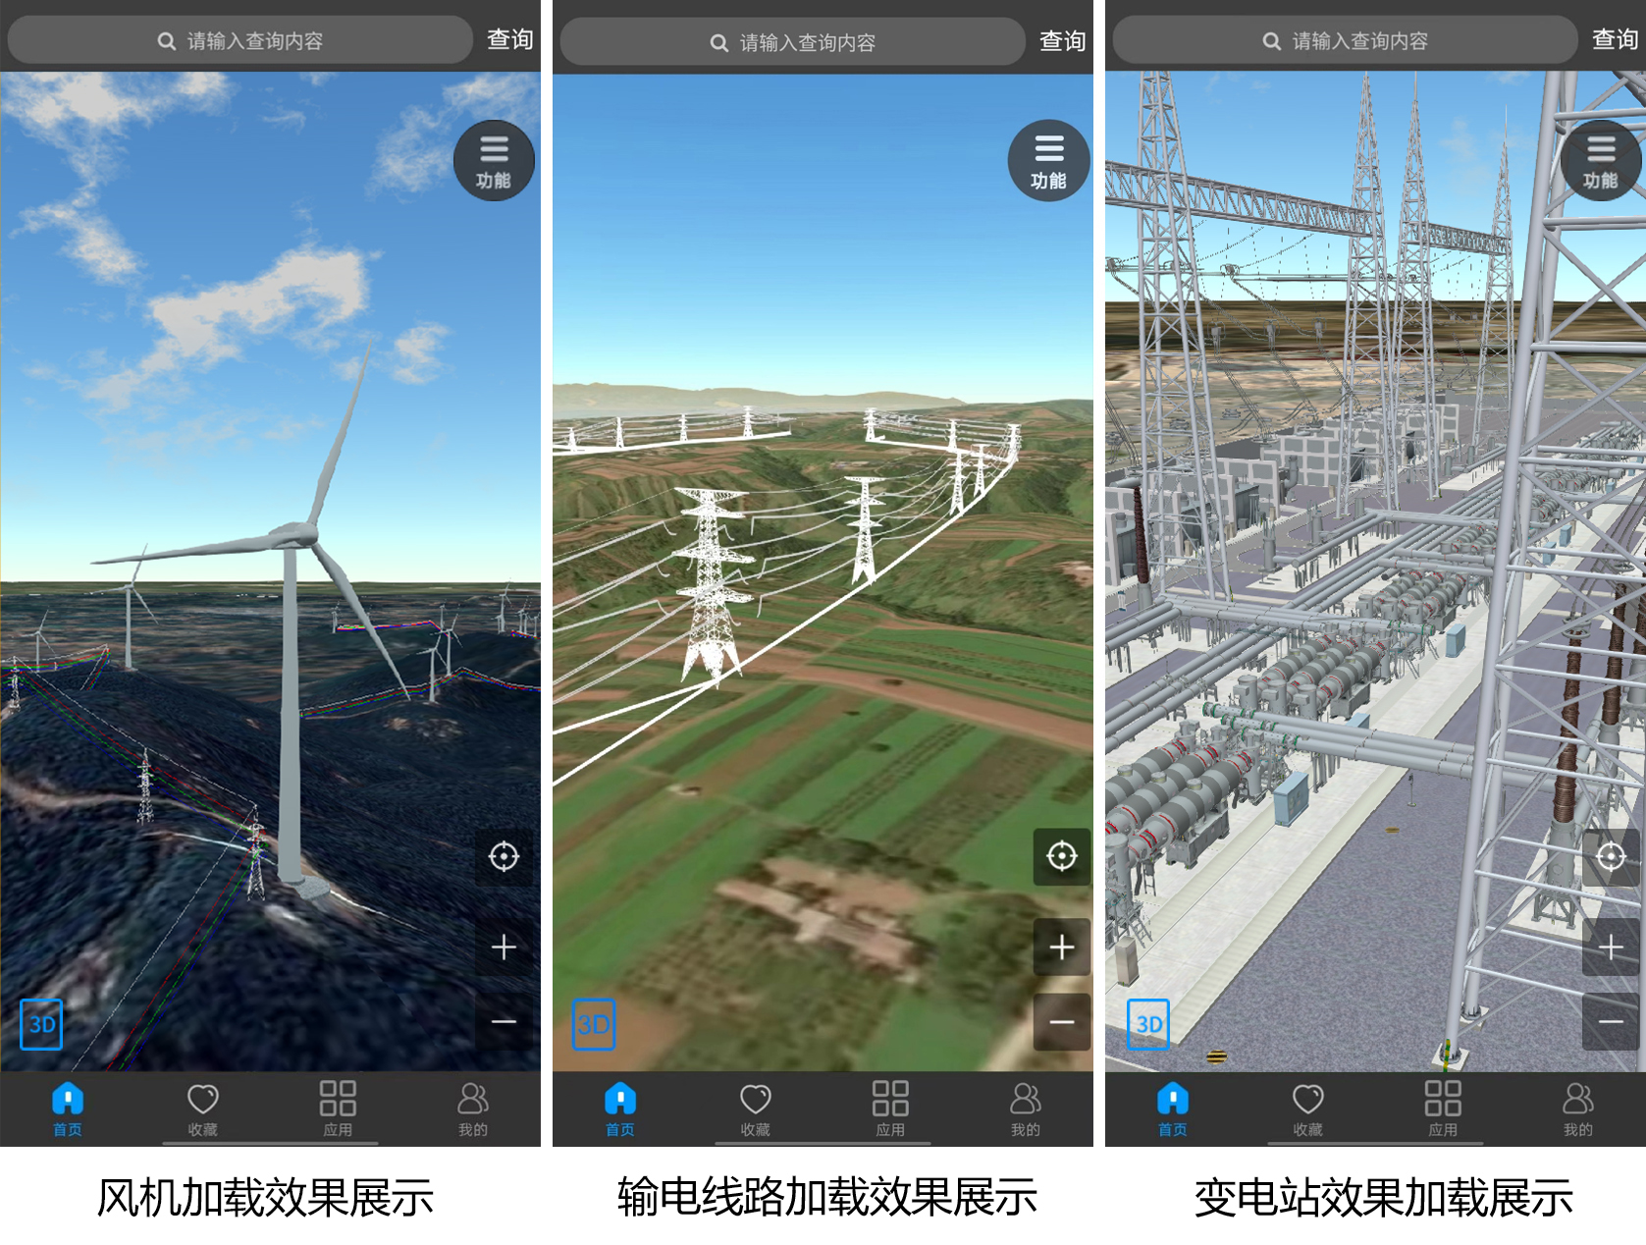
Task: Click the search field on wind turbine screen
Action: (239, 41)
